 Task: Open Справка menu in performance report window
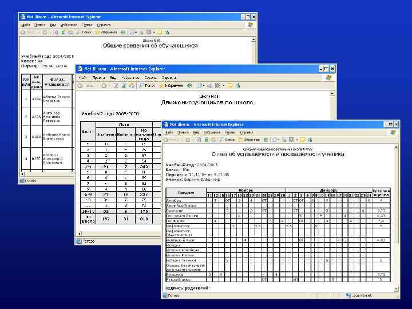pyautogui.click(x=247, y=132)
